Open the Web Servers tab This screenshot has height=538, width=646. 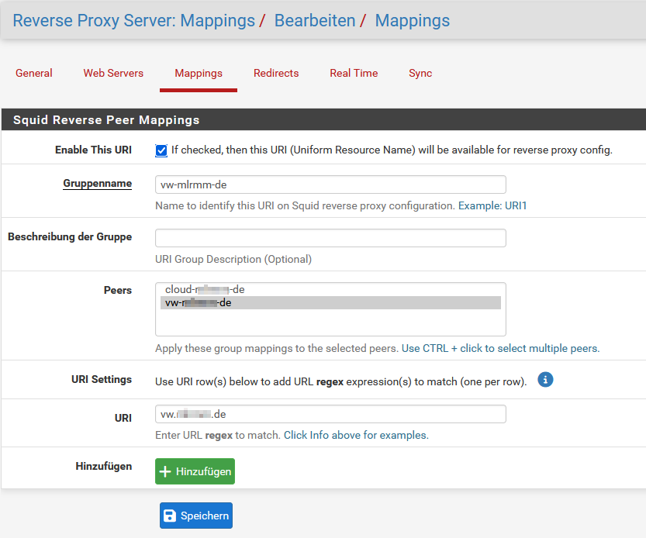point(113,73)
